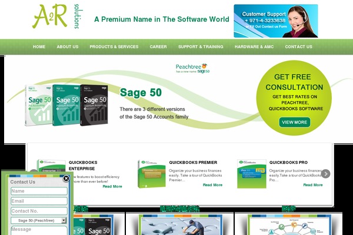The height and width of the screenshot is (235, 353).
Task: Open the Contact Us menu item
Action: coord(298,47)
